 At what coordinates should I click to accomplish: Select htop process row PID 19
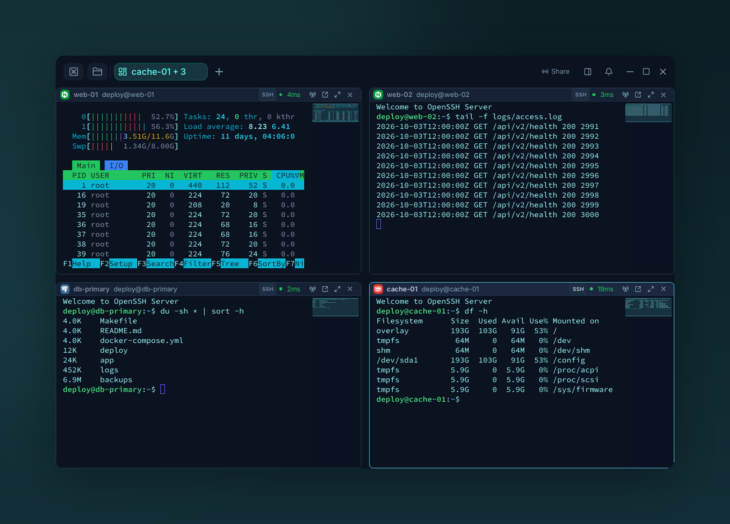click(183, 205)
